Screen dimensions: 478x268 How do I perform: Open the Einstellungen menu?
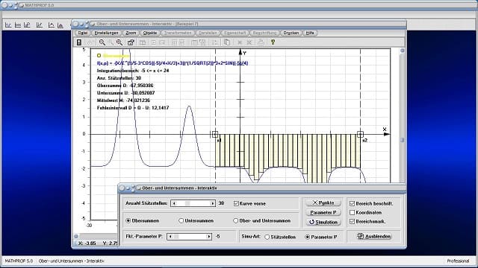click(x=106, y=33)
